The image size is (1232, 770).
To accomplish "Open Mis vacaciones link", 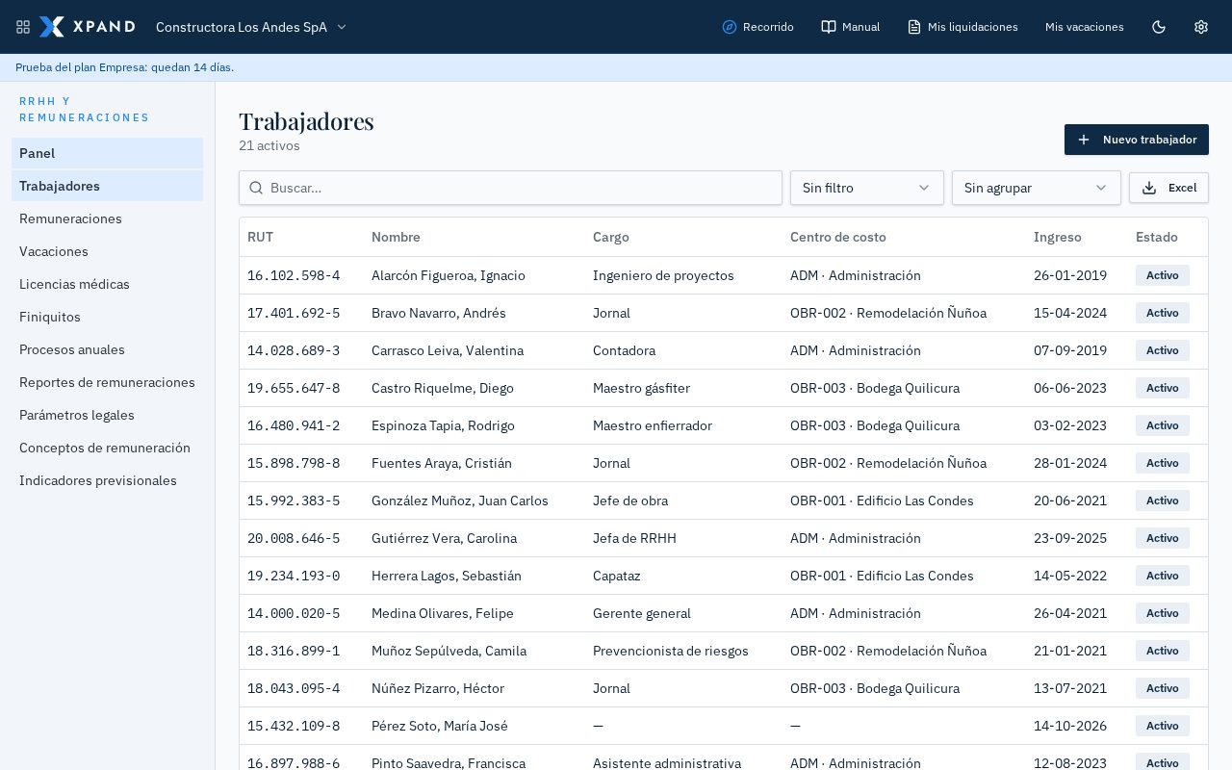I will pos(1085,27).
